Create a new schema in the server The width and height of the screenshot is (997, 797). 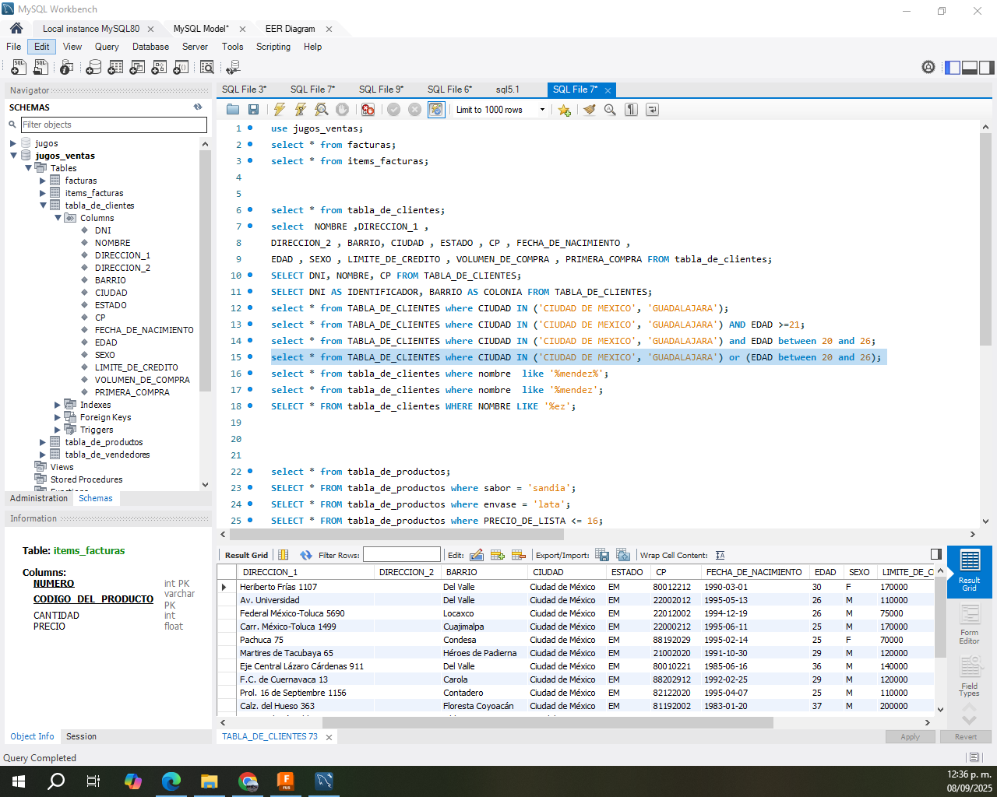point(93,68)
